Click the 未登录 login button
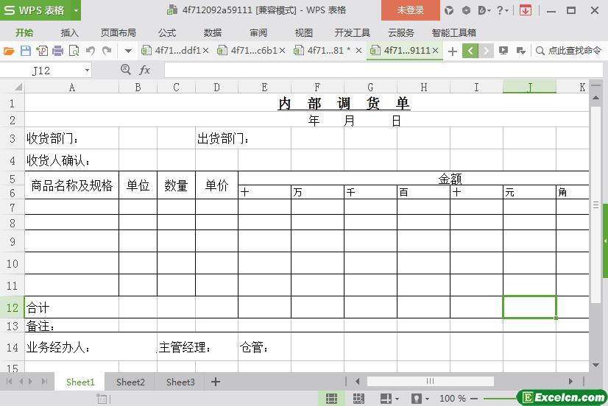Screen dimensions: 608x406 click(x=410, y=10)
